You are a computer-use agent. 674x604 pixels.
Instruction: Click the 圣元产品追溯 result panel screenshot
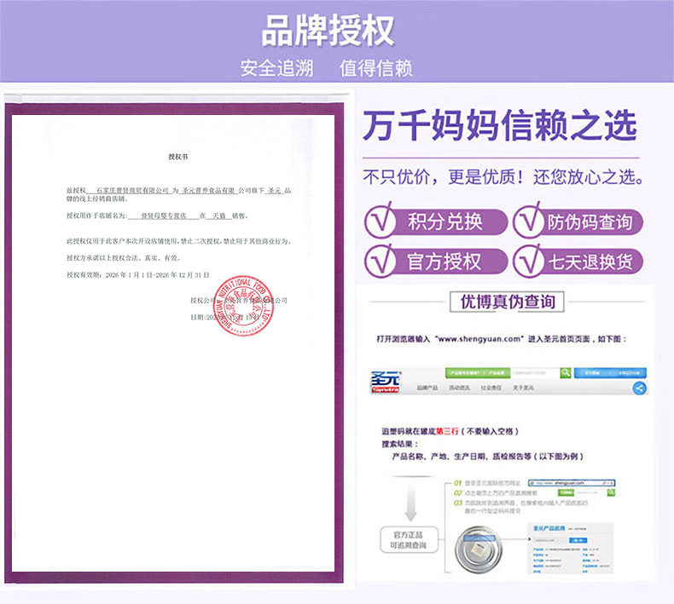point(570,549)
